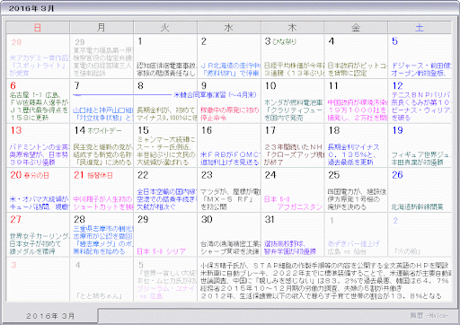Viewport: 460px width, 325px height.
Task: Select Saturday the 19th cell
Action: (x=420, y=145)
